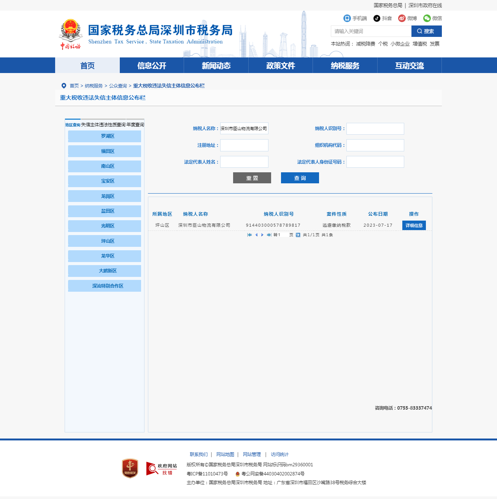Click the 纳税人识别号 input field
Image resolution: width=497 pixels, height=499 pixels.
375,129
